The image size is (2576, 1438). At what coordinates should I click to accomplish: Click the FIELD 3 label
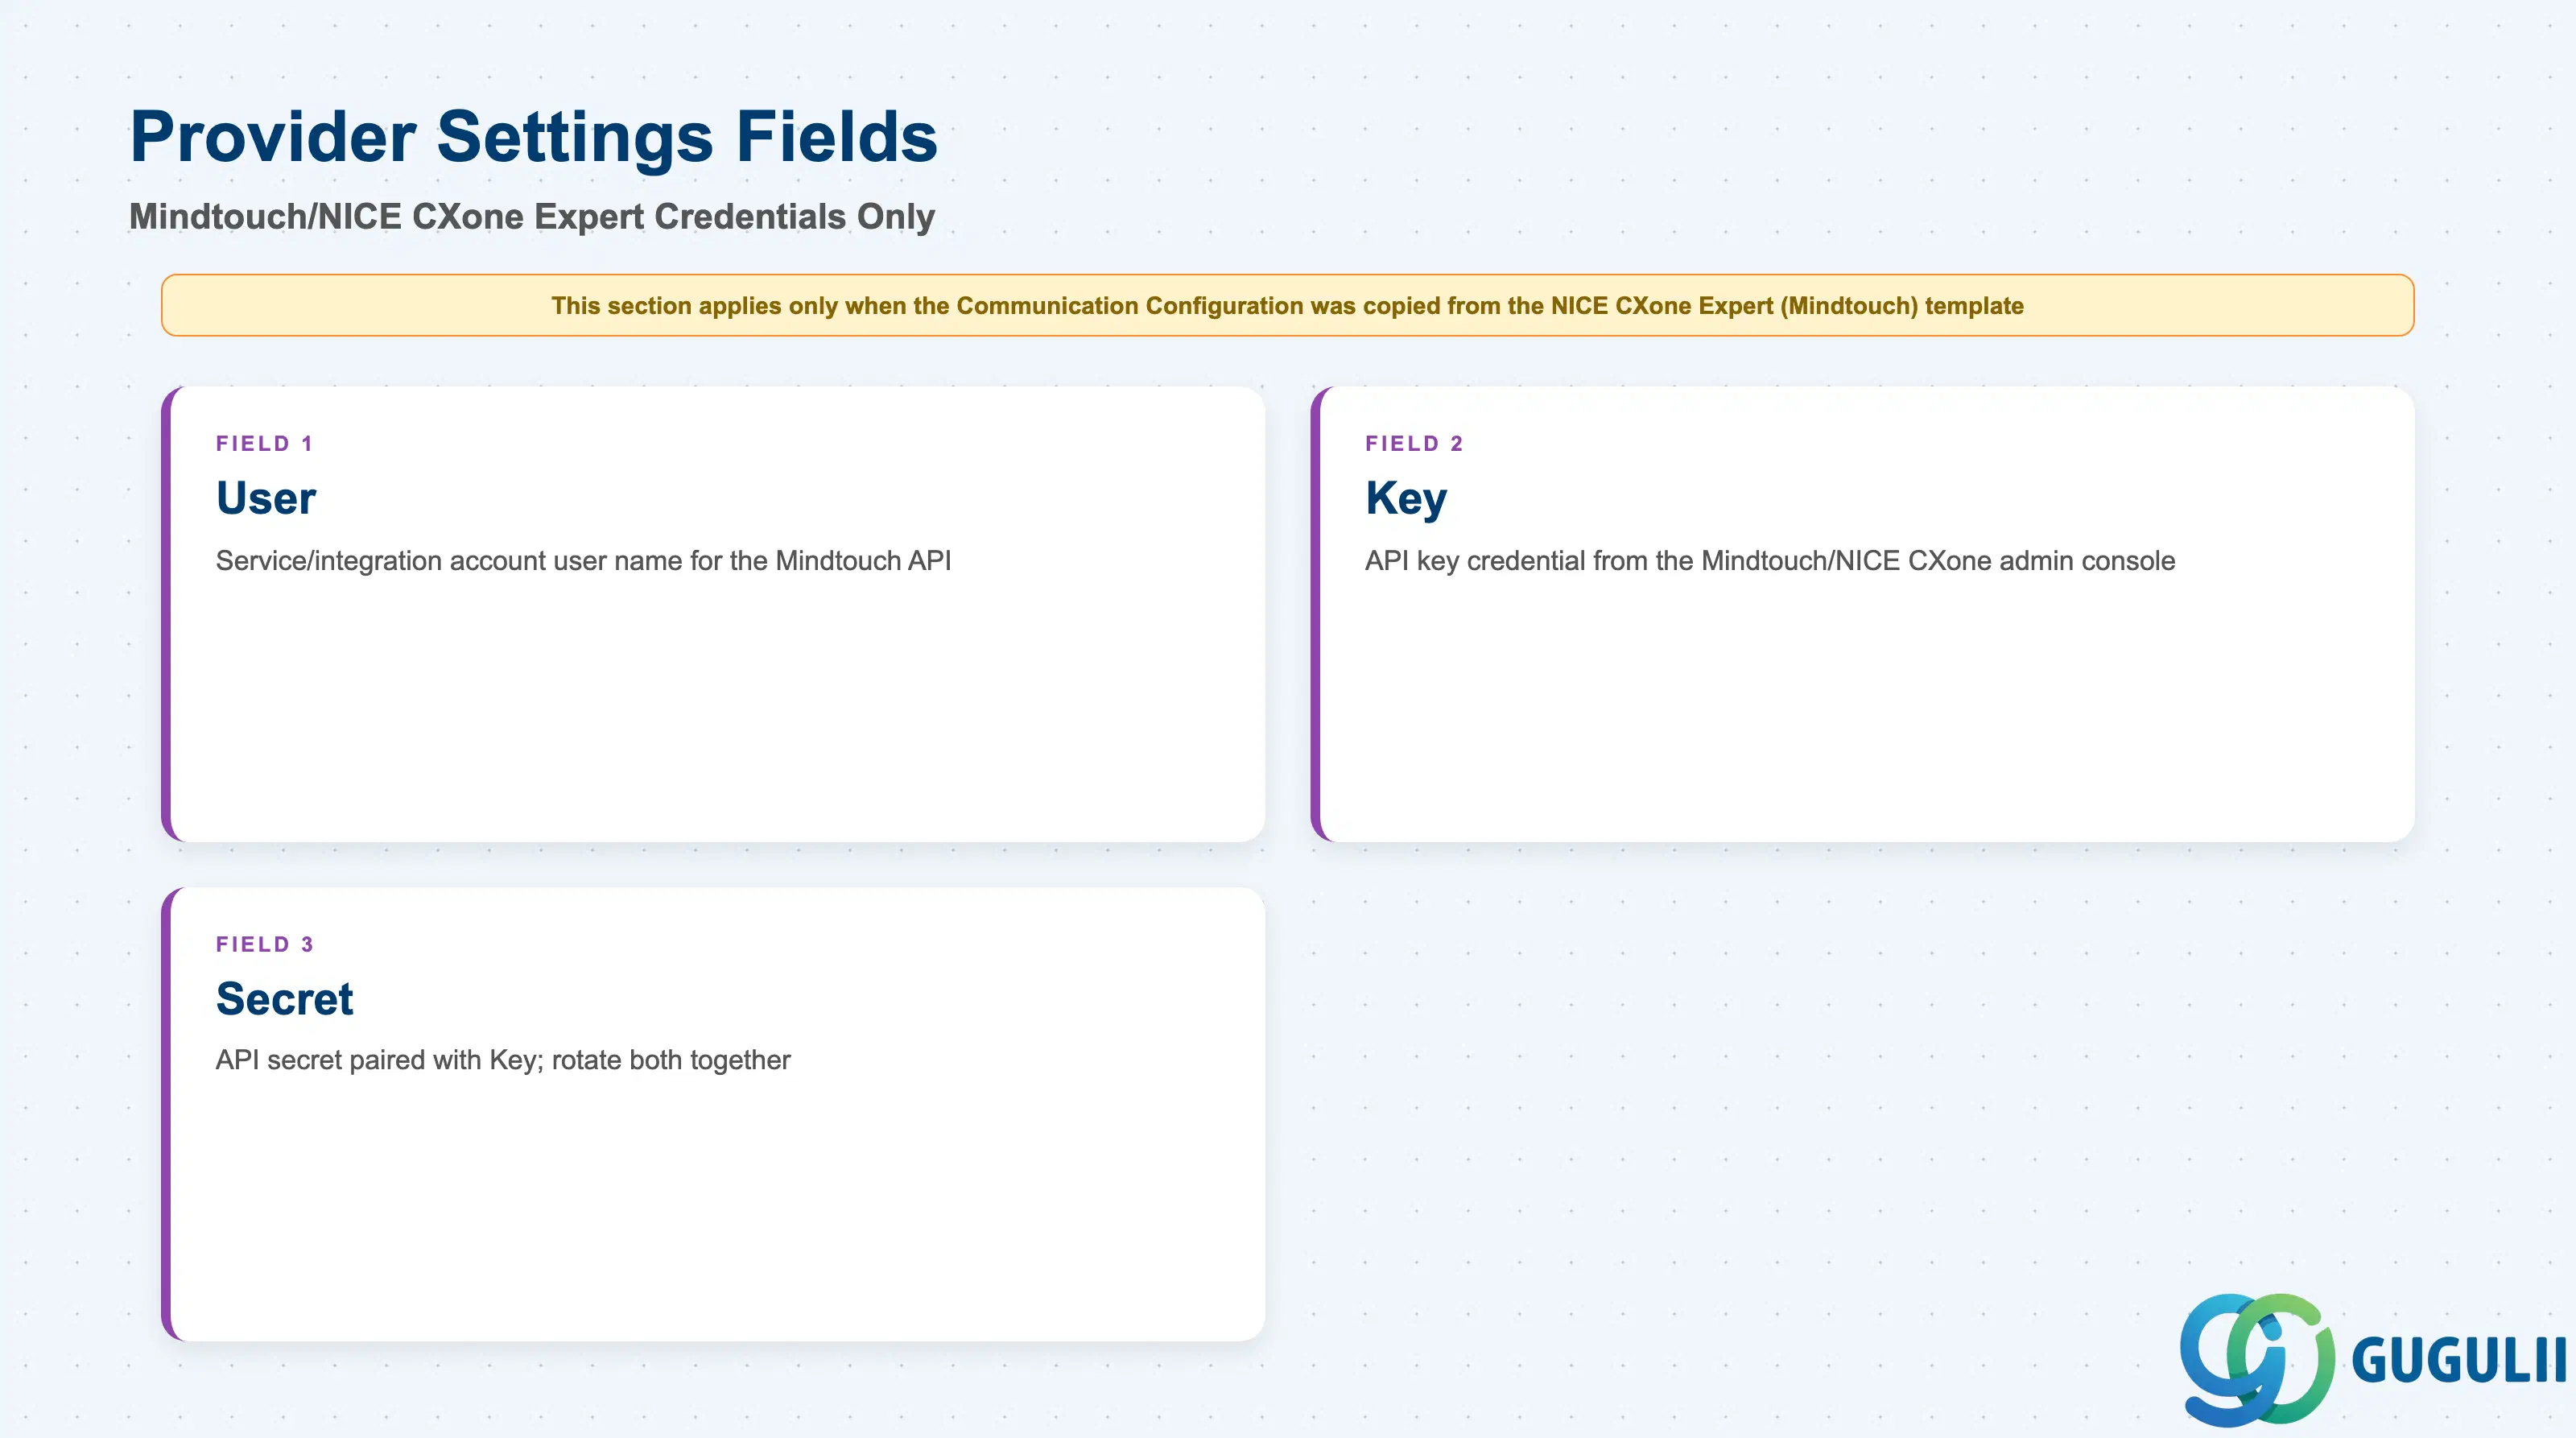[x=265, y=944]
